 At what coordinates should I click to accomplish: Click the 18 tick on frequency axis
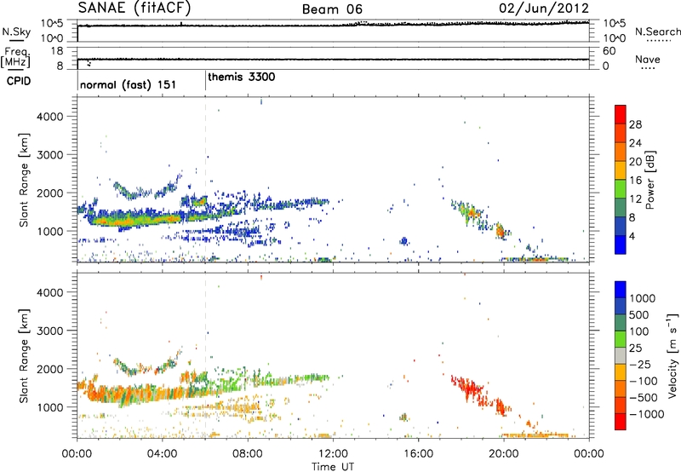[56, 51]
